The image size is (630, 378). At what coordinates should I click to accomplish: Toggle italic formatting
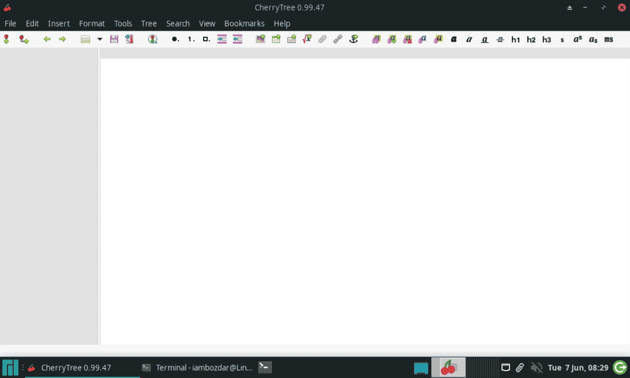pyautogui.click(x=469, y=39)
